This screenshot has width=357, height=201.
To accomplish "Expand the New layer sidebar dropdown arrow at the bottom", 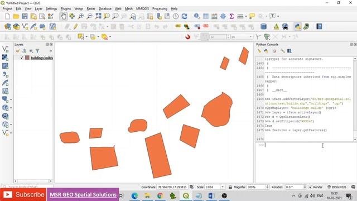I will 11,133.
